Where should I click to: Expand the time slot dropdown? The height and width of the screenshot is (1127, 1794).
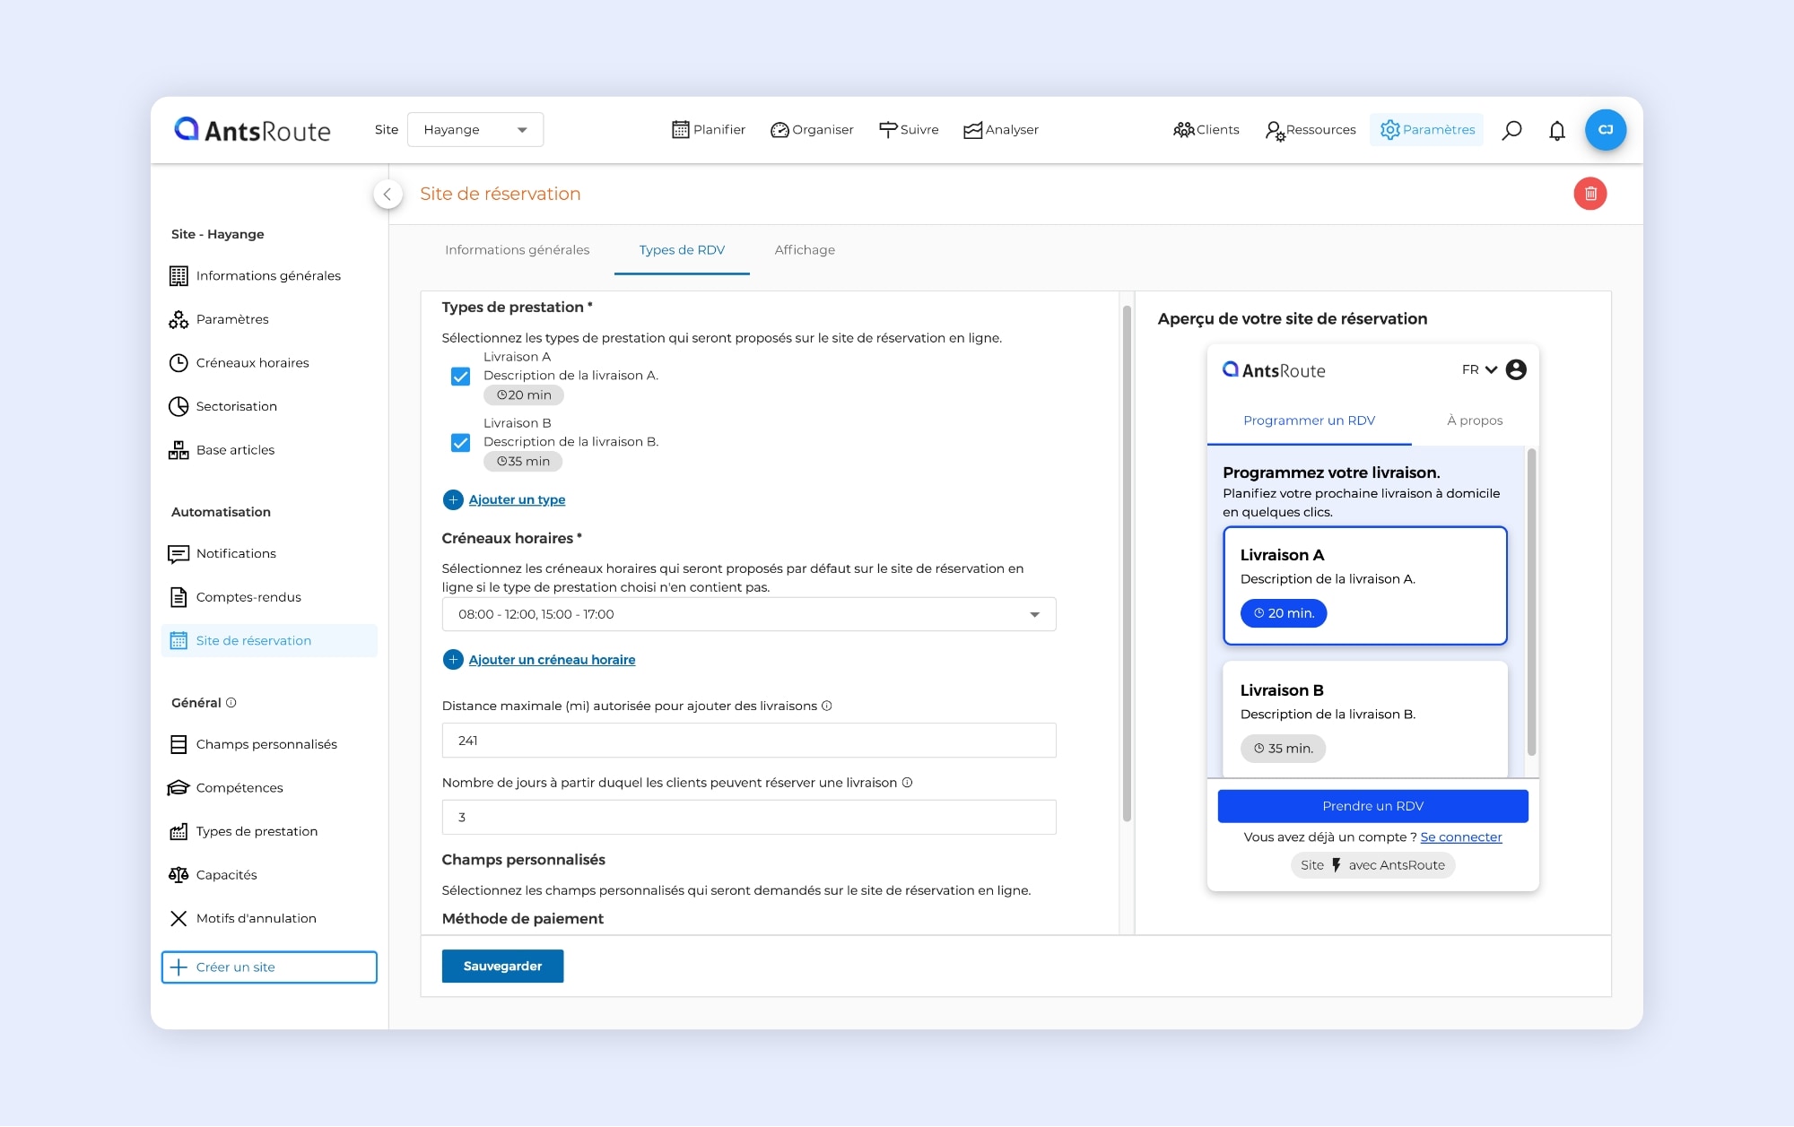[1038, 614]
